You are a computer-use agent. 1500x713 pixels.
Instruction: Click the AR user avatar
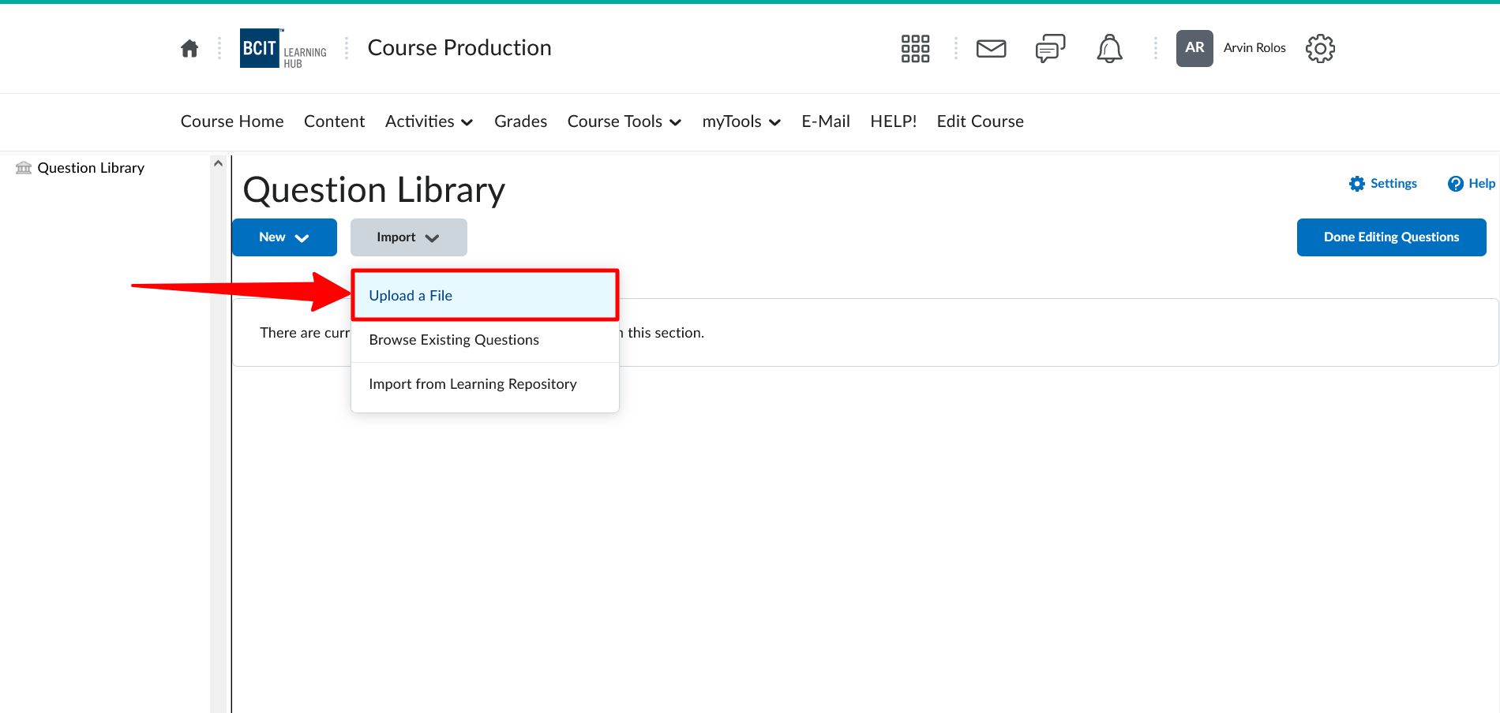pos(1194,48)
